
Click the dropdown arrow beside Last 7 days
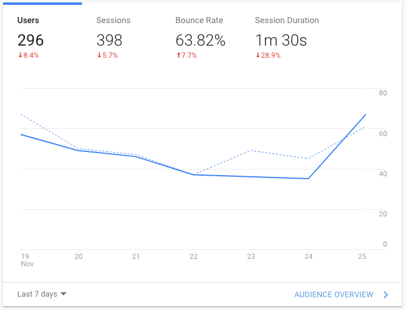coord(63,294)
